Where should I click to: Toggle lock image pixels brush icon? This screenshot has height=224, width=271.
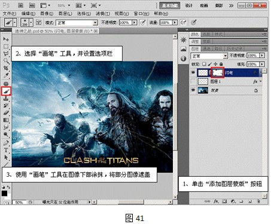[210, 64]
